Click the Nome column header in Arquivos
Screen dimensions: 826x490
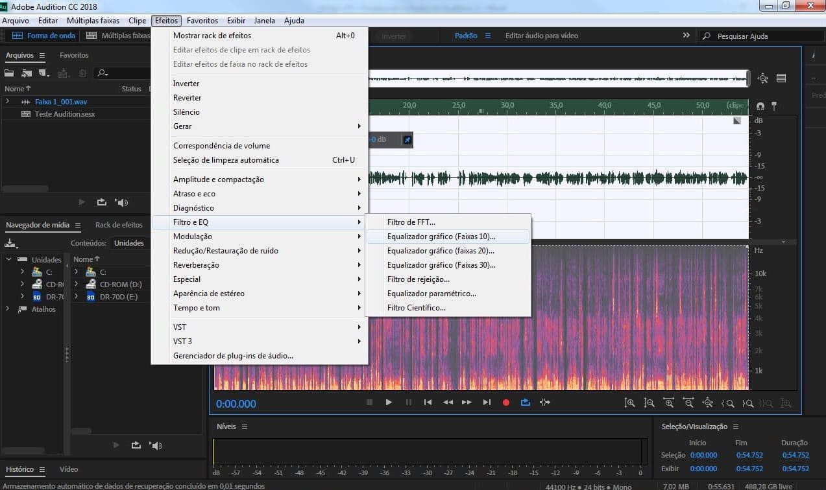(18, 89)
